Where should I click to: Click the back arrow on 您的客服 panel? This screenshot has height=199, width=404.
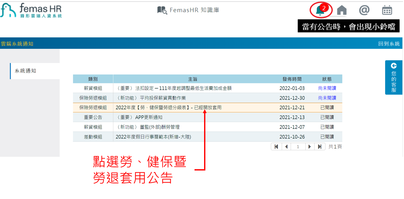393,65
